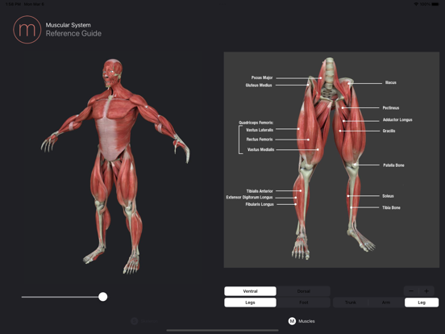Screen dimensions: 445x334
Task: Click the Reference Guide title text
Action: tap(73, 34)
